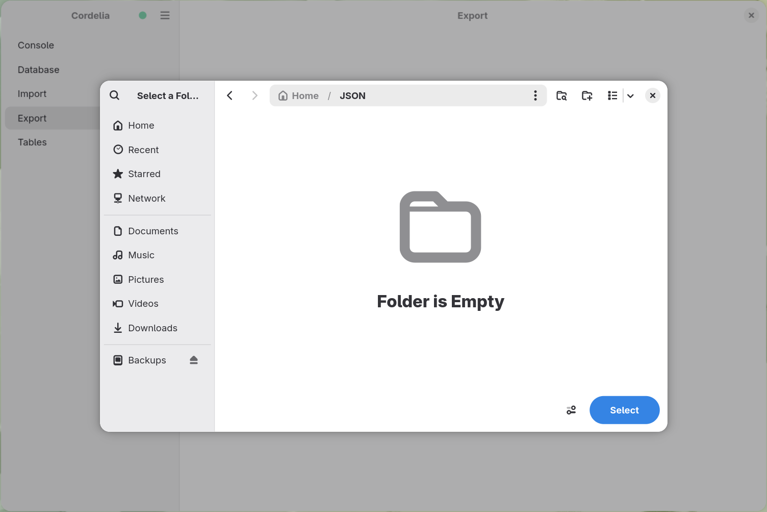
Task: Open the Videos folder in the sidebar
Action: [x=158, y=304]
